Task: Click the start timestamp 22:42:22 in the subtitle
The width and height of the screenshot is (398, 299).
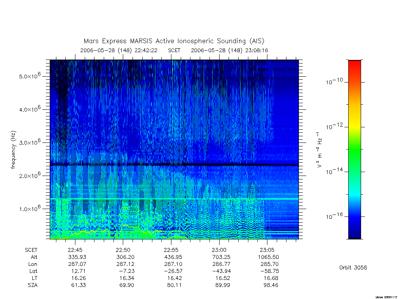Action: [146, 50]
